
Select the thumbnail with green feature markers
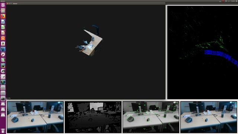[151, 117]
